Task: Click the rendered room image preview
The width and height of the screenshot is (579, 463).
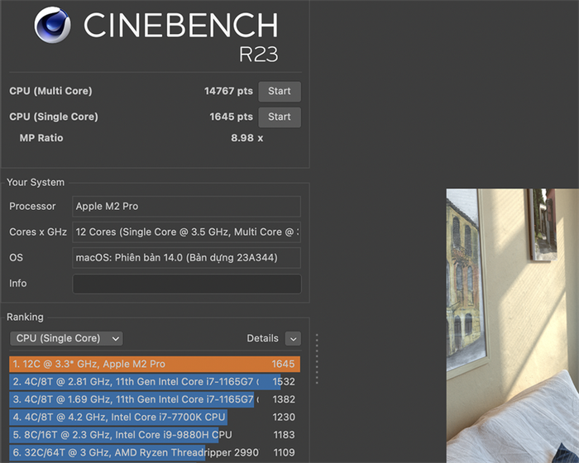Action: click(x=513, y=326)
